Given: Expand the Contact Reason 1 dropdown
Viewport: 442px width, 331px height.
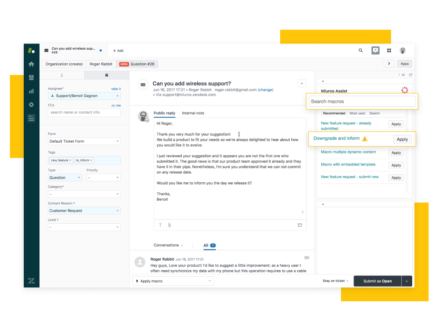Looking at the screenshot, I should pos(84,211).
